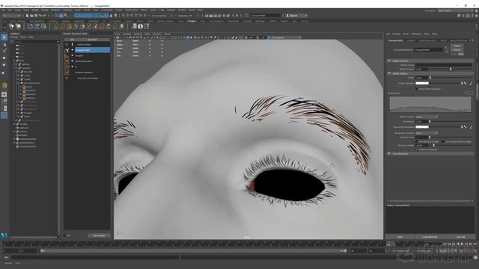Click the New Scene icon on the status line
The width and height of the screenshot is (479, 269).
[27, 16]
